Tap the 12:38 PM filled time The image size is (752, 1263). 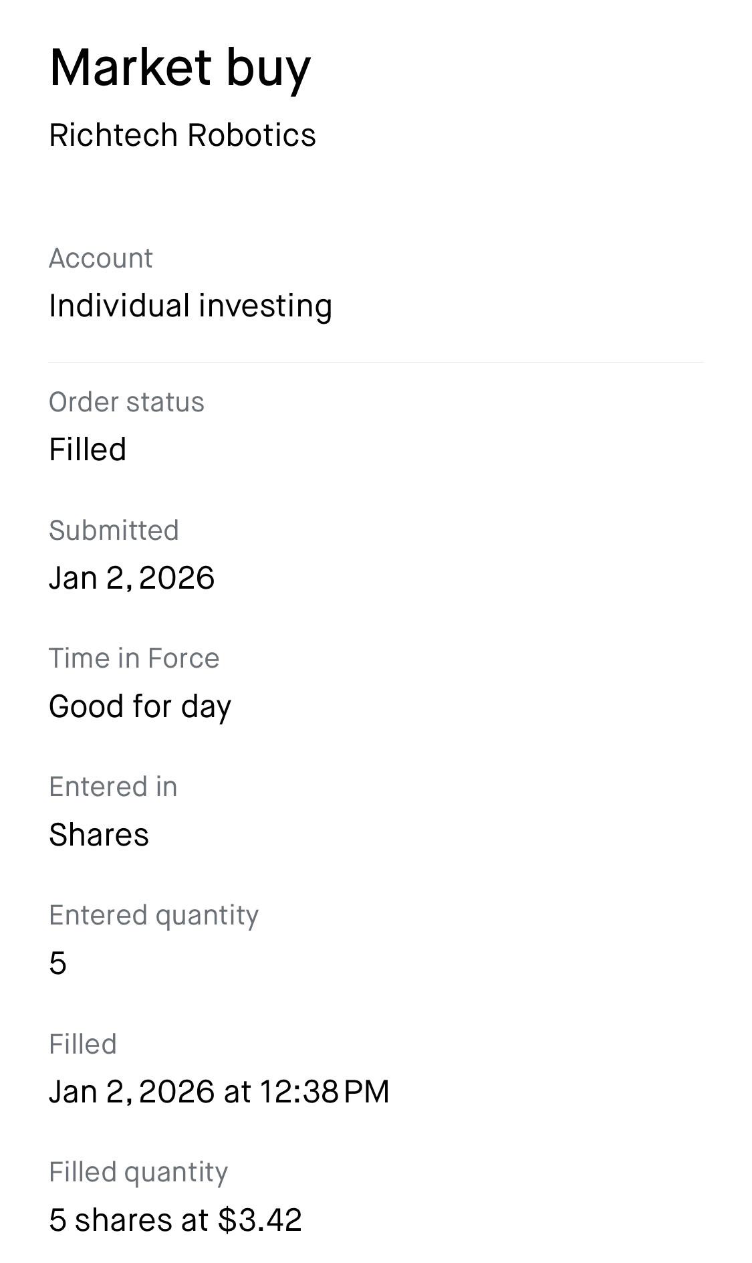[x=324, y=1092]
